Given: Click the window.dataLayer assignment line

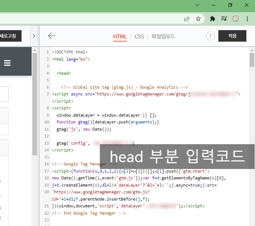Looking at the screenshot, I should (106, 115).
